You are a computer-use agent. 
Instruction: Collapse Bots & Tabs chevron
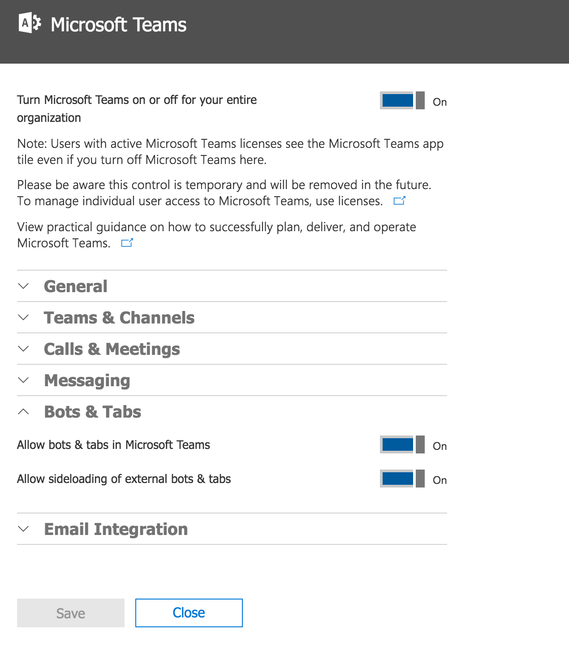click(24, 411)
